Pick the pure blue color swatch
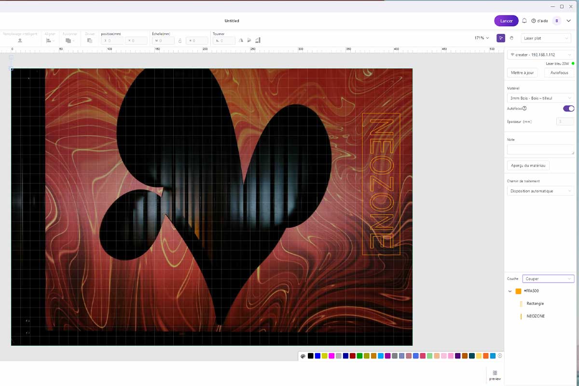579x386 pixels. click(x=317, y=356)
